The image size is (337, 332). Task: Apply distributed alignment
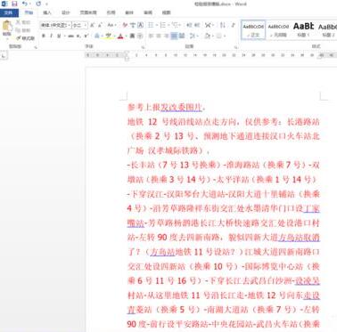click(x=182, y=36)
